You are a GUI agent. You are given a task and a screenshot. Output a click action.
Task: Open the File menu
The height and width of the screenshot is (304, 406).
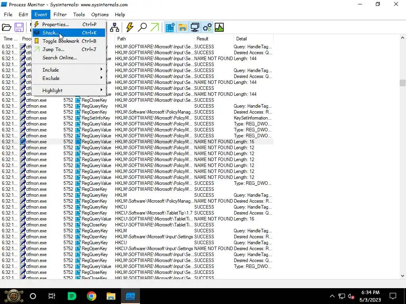(8, 15)
